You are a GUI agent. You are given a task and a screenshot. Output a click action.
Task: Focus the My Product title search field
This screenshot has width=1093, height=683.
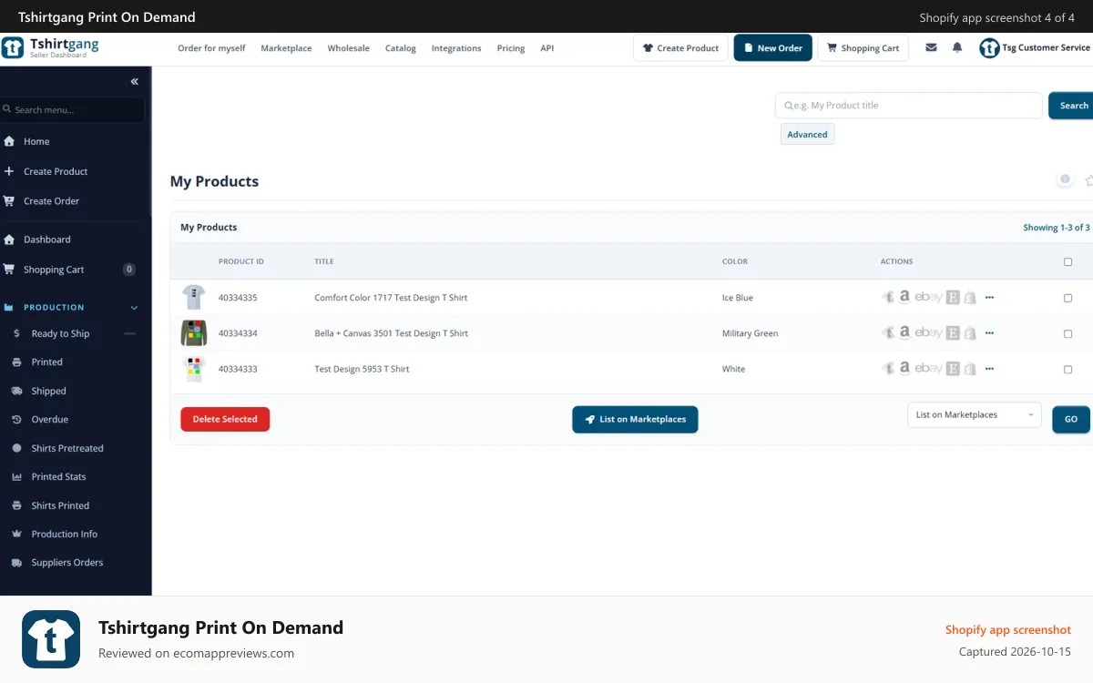(908, 106)
